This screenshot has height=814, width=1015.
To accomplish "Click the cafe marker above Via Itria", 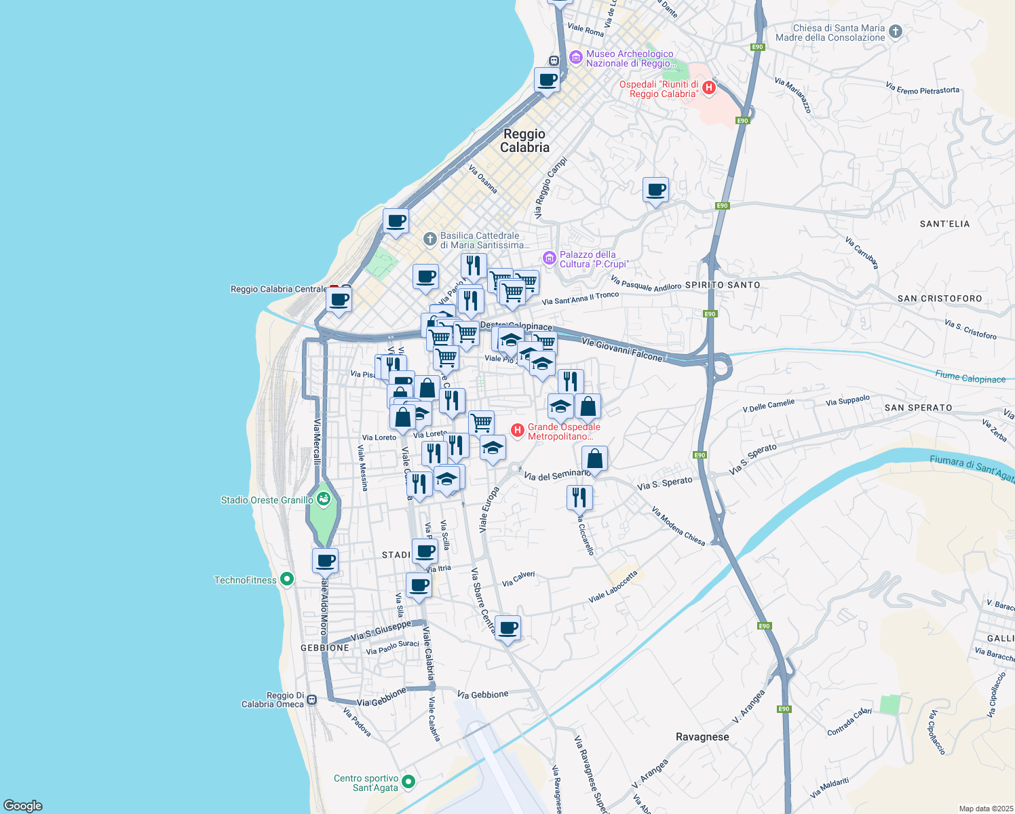I will coord(425,554).
